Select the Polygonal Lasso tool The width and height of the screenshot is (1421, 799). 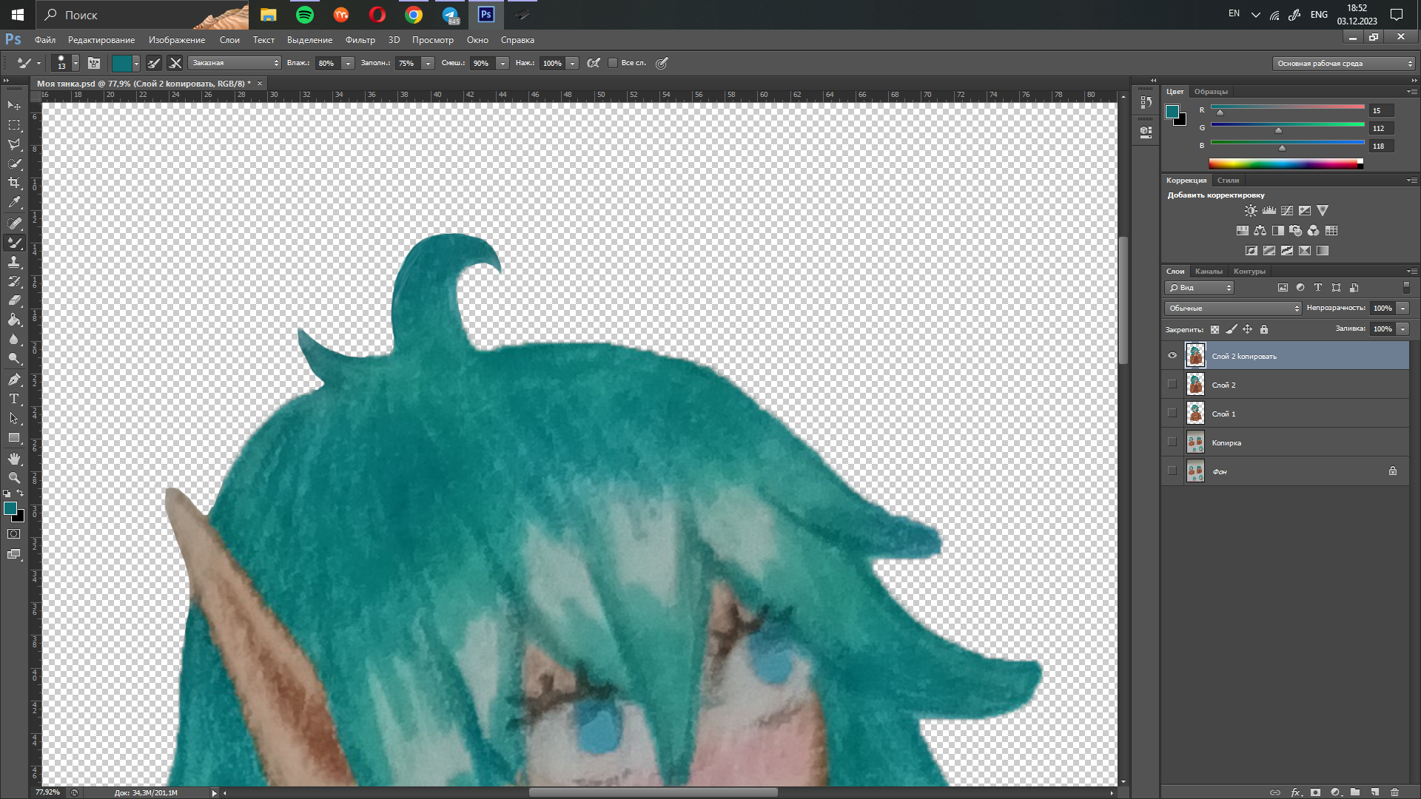pos(14,144)
